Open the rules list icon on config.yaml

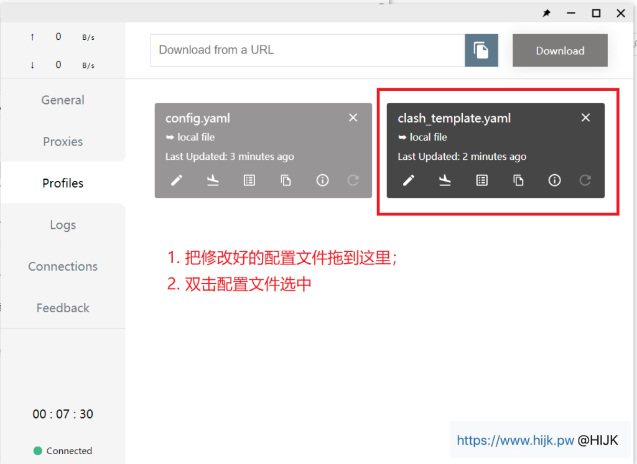pyautogui.click(x=249, y=180)
